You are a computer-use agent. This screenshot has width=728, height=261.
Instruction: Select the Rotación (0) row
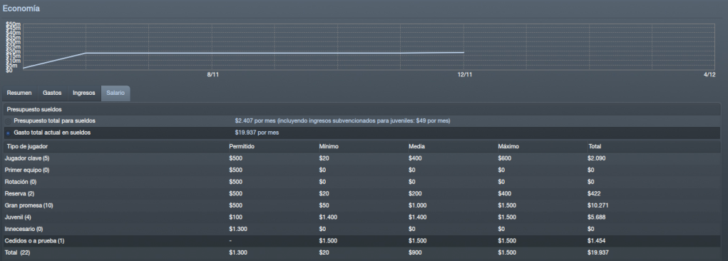(362, 182)
